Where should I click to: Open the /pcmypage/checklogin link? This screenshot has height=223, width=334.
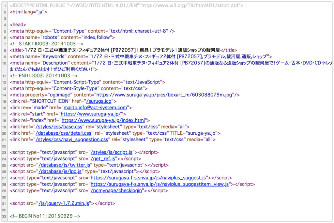116,191
